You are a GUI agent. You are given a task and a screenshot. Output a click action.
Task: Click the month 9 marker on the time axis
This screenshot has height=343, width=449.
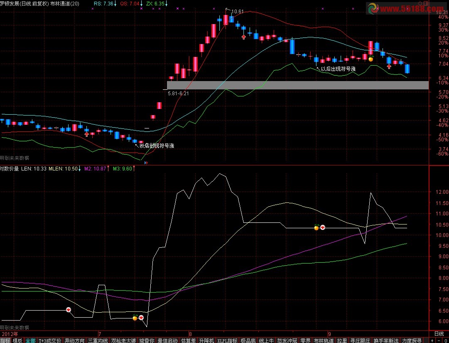(329, 334)
